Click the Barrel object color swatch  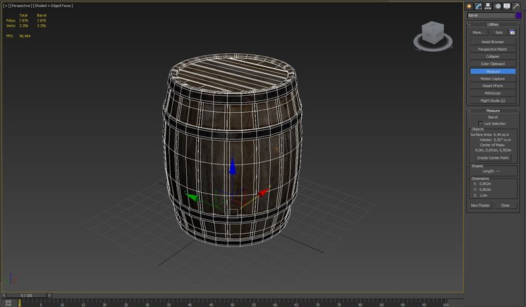tap(519, 15)
